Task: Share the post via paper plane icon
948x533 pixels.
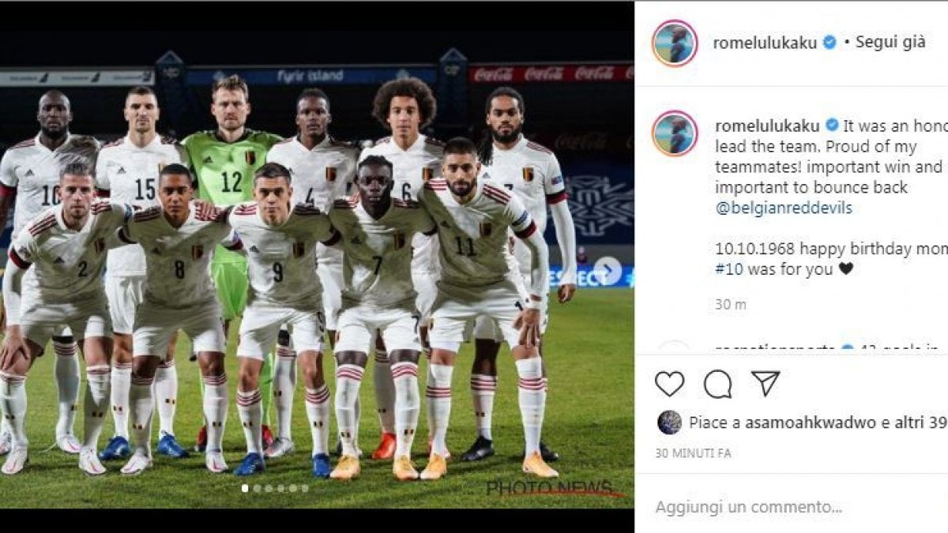Action: (x=765, y=383)
